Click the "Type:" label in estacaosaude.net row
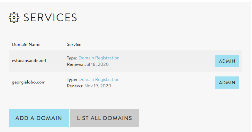Viewport: 252px width, 132px height. tap(72, 58)
